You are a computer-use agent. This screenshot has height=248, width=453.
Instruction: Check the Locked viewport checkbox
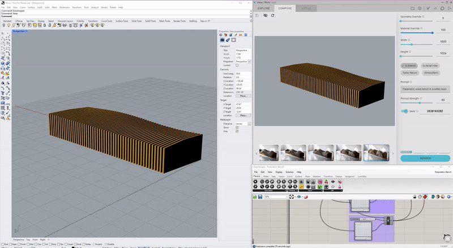[x=237, y=65]
